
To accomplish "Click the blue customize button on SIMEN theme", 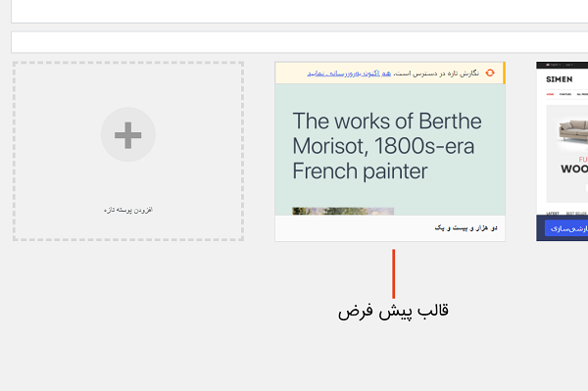I will (x=566, y=228).
